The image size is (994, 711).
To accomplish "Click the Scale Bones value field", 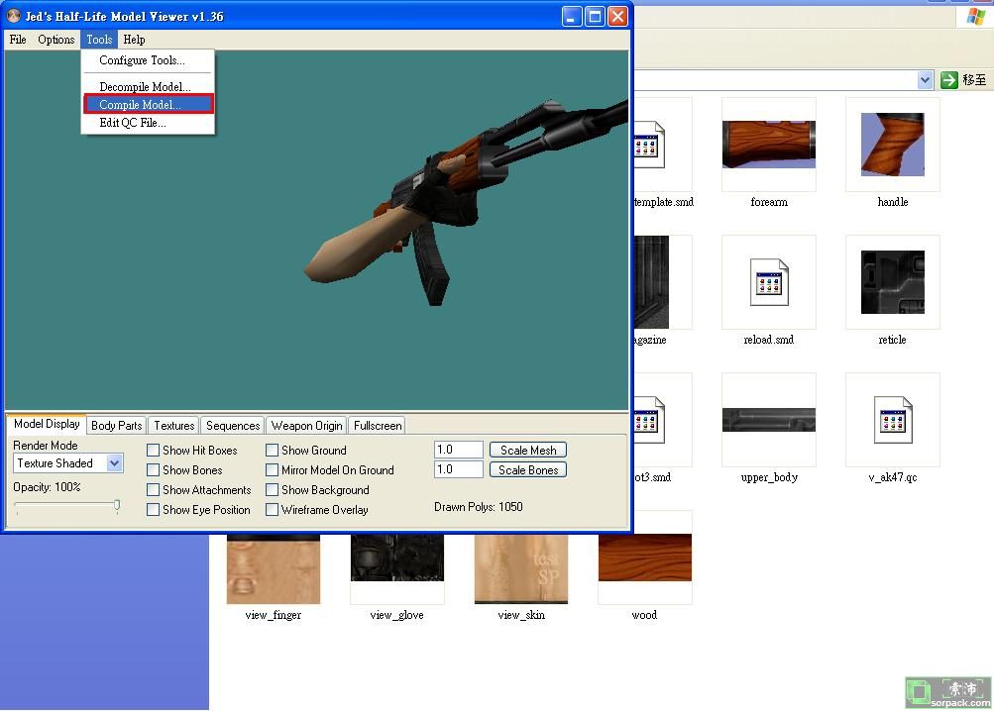I will click(458, 469).
